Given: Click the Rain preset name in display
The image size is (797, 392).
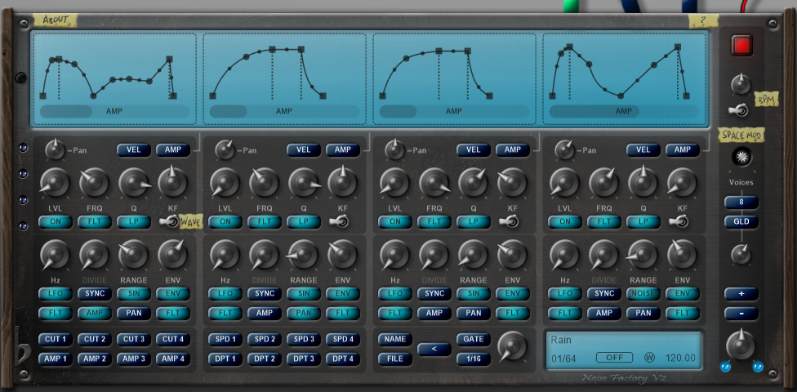Looking at the screenshot, I should click(x=563, y=340).
